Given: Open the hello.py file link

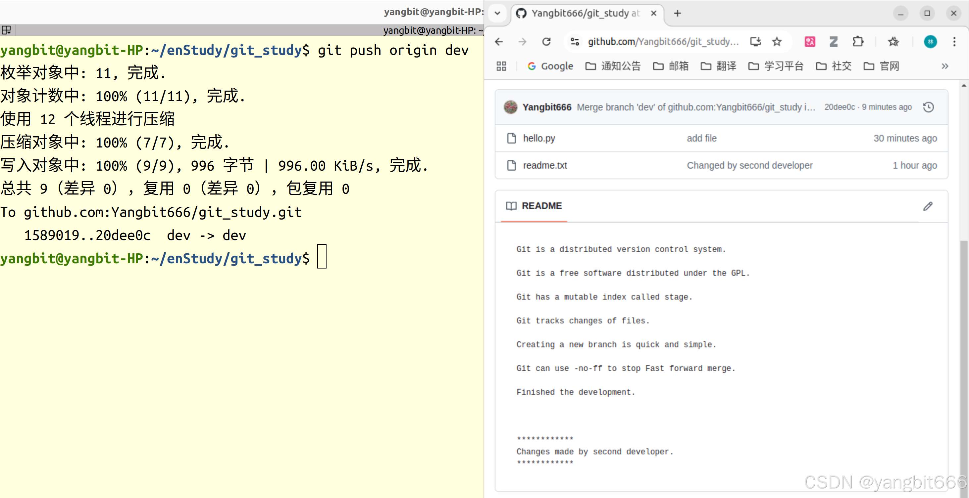Looking at the screenshot, I should tap(539, 139).
